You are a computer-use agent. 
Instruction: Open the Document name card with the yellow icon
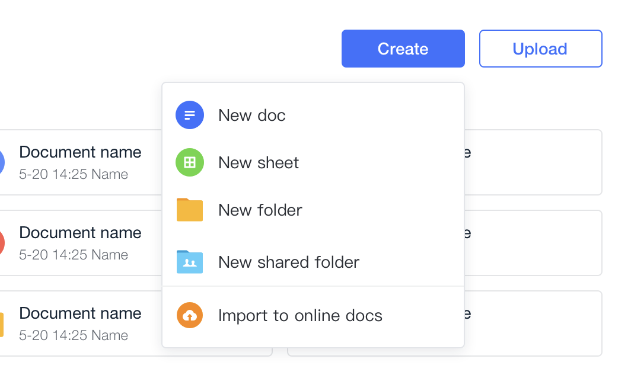pos(81,323)
